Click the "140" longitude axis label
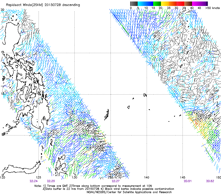Image resolution: width=221 pixels, height=194 pixels. tap(147, 177)
